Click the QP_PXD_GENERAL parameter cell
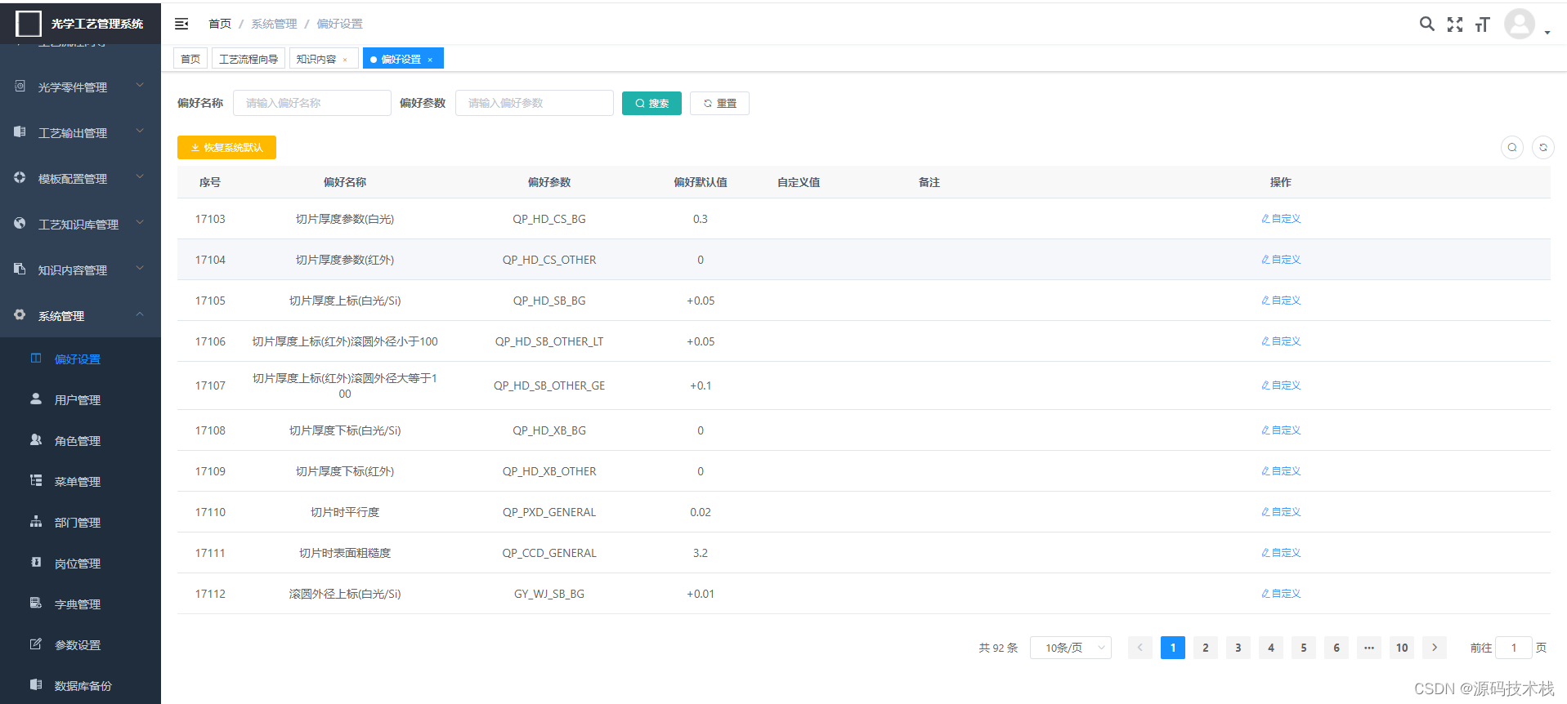This screenshot has height=704, width=1567. [549, 512]
